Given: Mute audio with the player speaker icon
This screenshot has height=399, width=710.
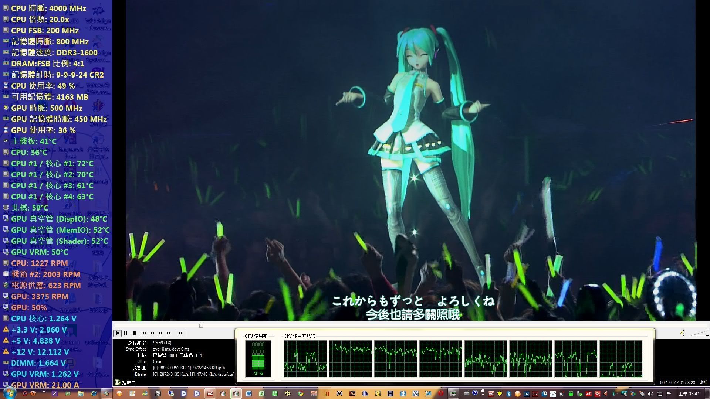Looking at the screenshot, I should coord(682,333).
